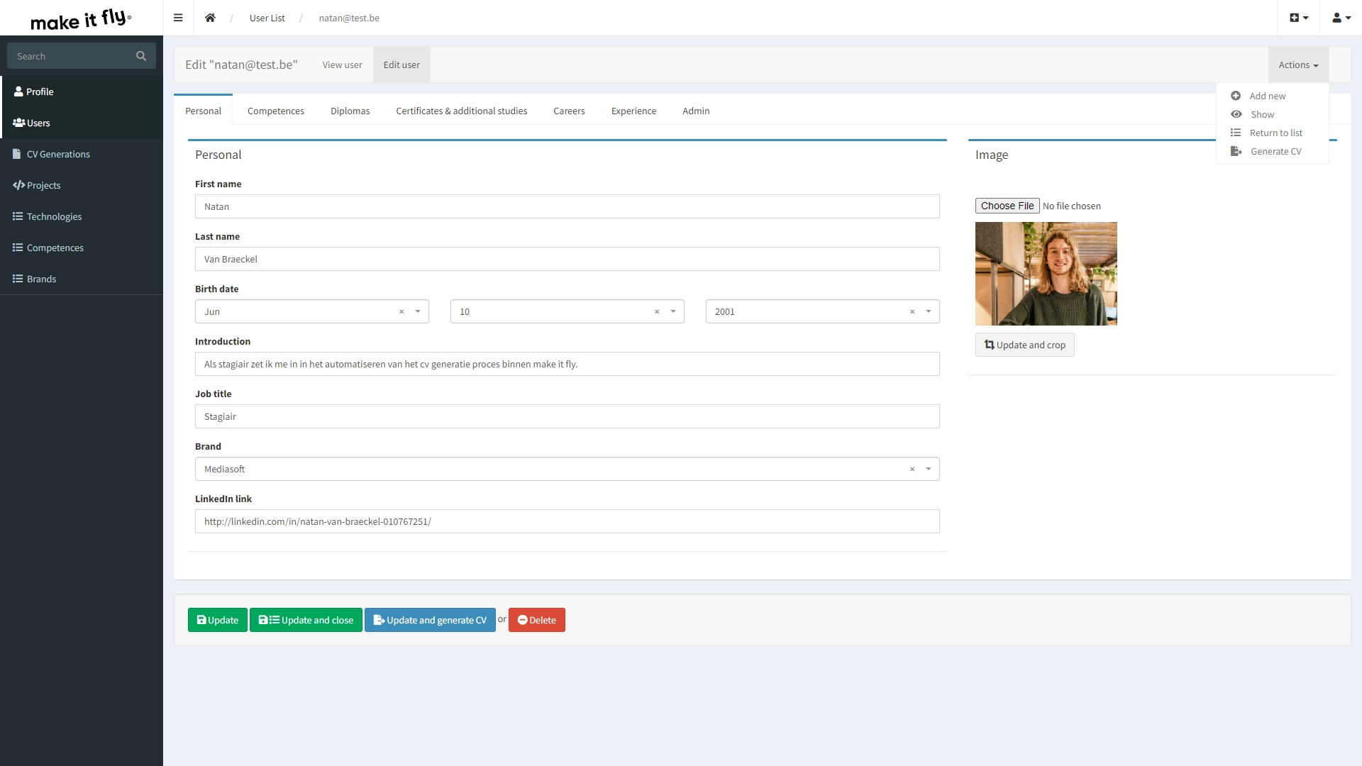Open the sidebar hamburger menu

coord(178,18)
